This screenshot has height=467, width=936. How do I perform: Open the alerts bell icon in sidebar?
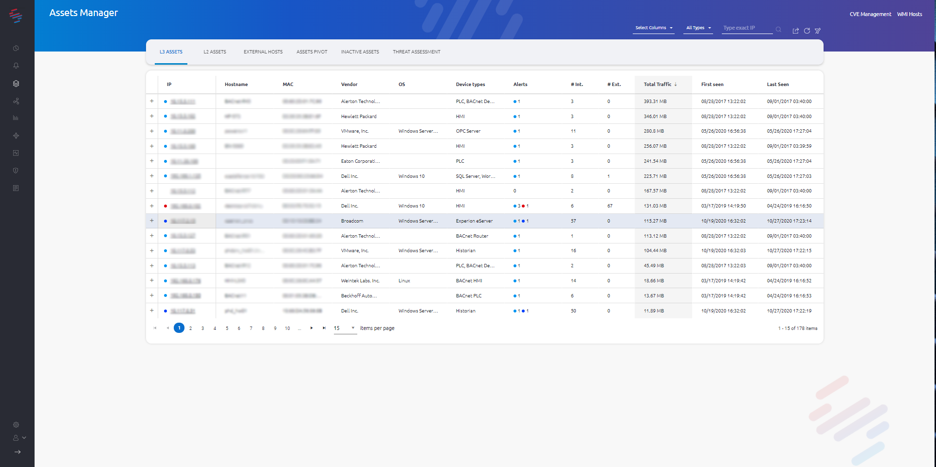coord(16,66)
